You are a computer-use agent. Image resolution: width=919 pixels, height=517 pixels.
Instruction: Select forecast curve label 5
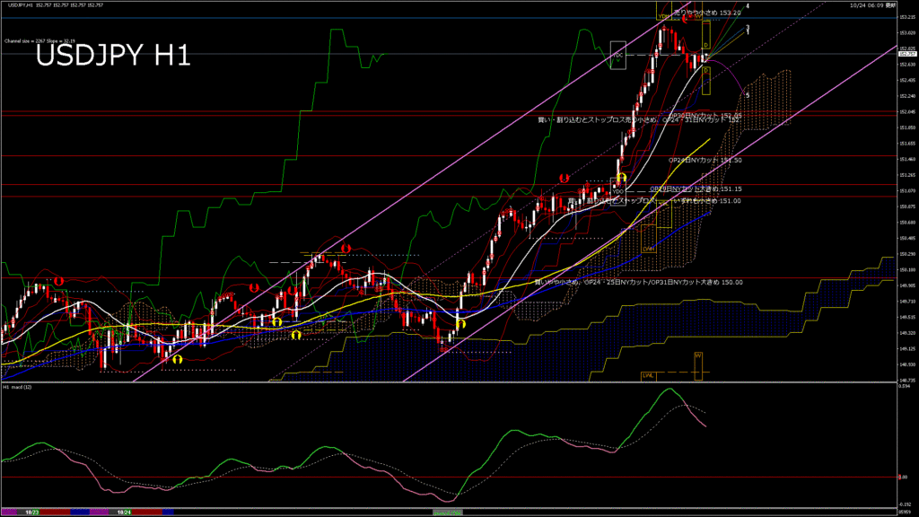click(x=748, y=95)
